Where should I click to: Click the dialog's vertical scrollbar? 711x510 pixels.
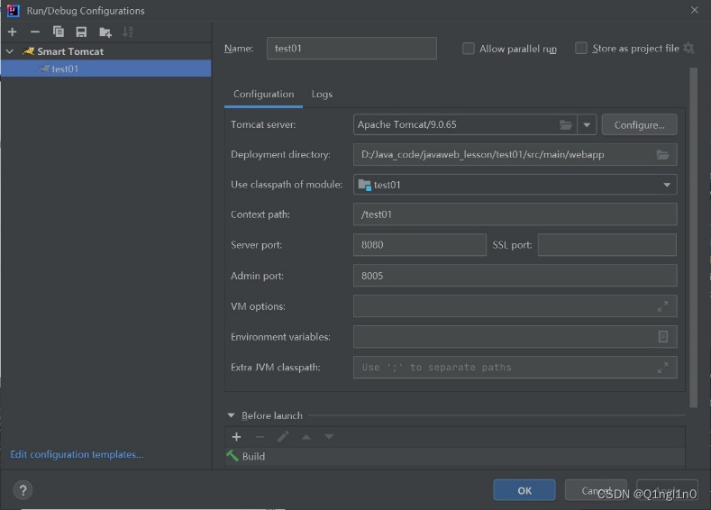pos(693,237)
